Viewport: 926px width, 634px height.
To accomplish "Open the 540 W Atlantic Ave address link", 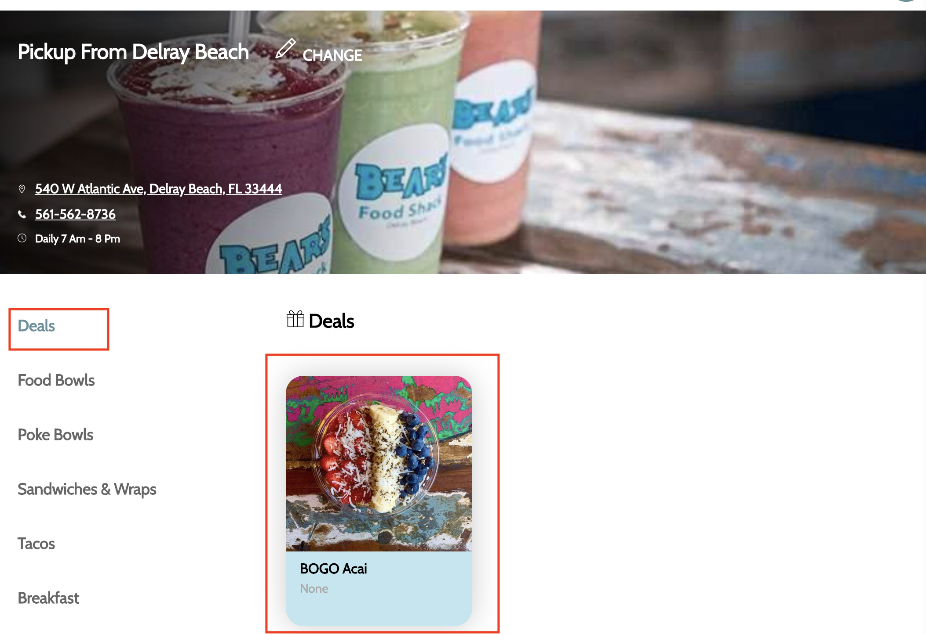I will 158,189.
